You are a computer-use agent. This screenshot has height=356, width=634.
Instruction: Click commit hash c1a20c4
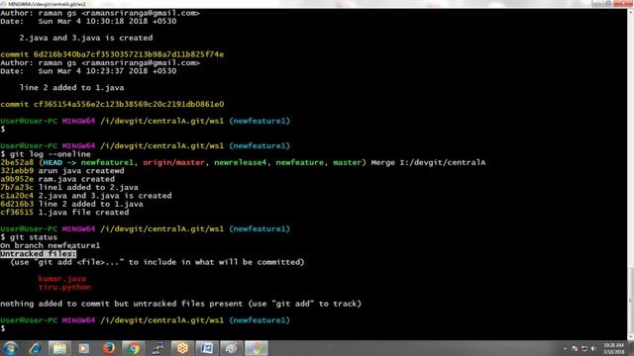pyautogui.click(x=17, y=196)
